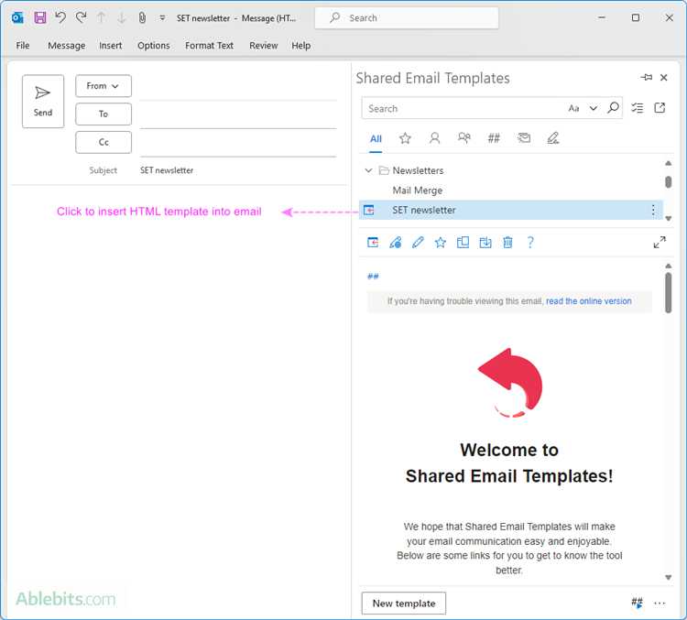Attach a file with paperclip icon

142,18
